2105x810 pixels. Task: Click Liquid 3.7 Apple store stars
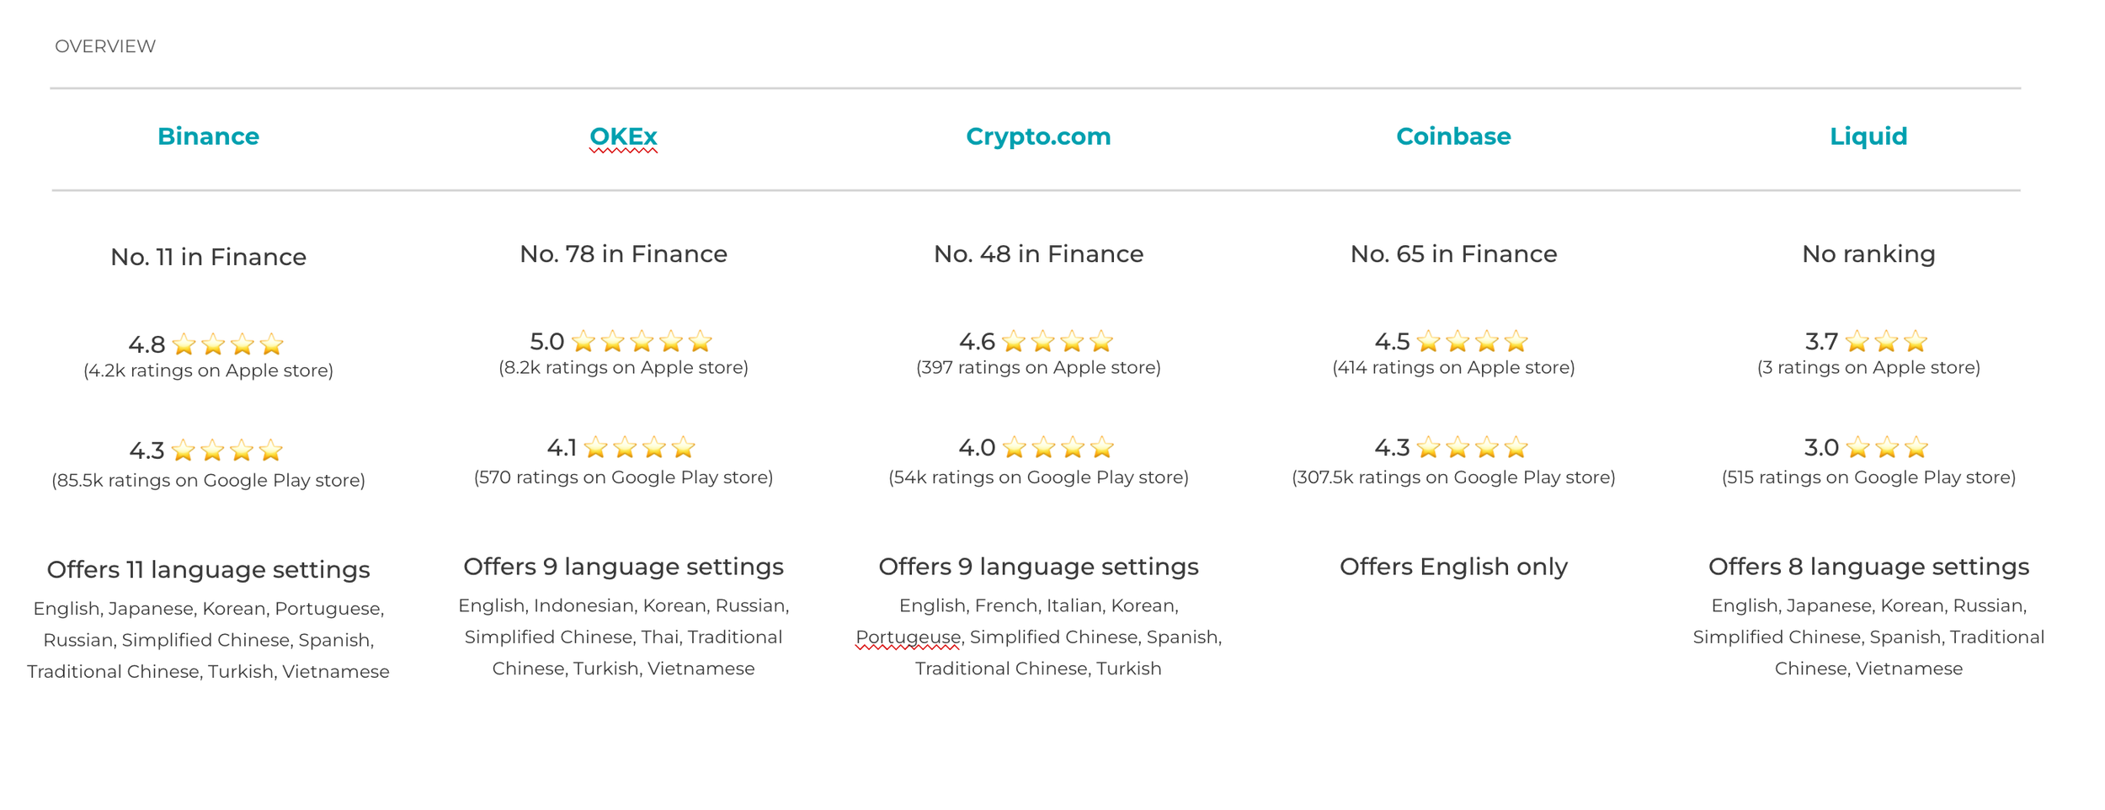pyautogui.click(x=1886, y=341)
